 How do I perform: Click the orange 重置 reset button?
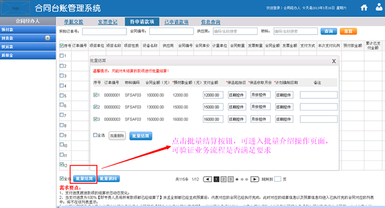tap(348, 31)
